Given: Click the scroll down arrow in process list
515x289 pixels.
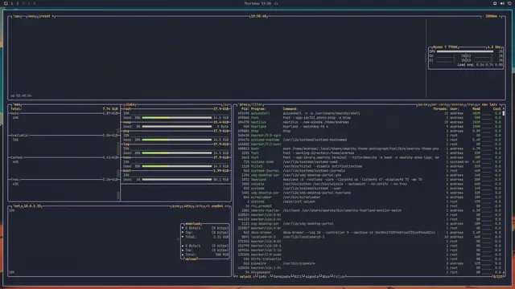Looking at the screenshot, I should (504, 272).
